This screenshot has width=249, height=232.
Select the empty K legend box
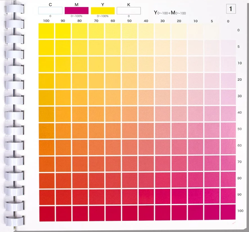click(129, 11)
